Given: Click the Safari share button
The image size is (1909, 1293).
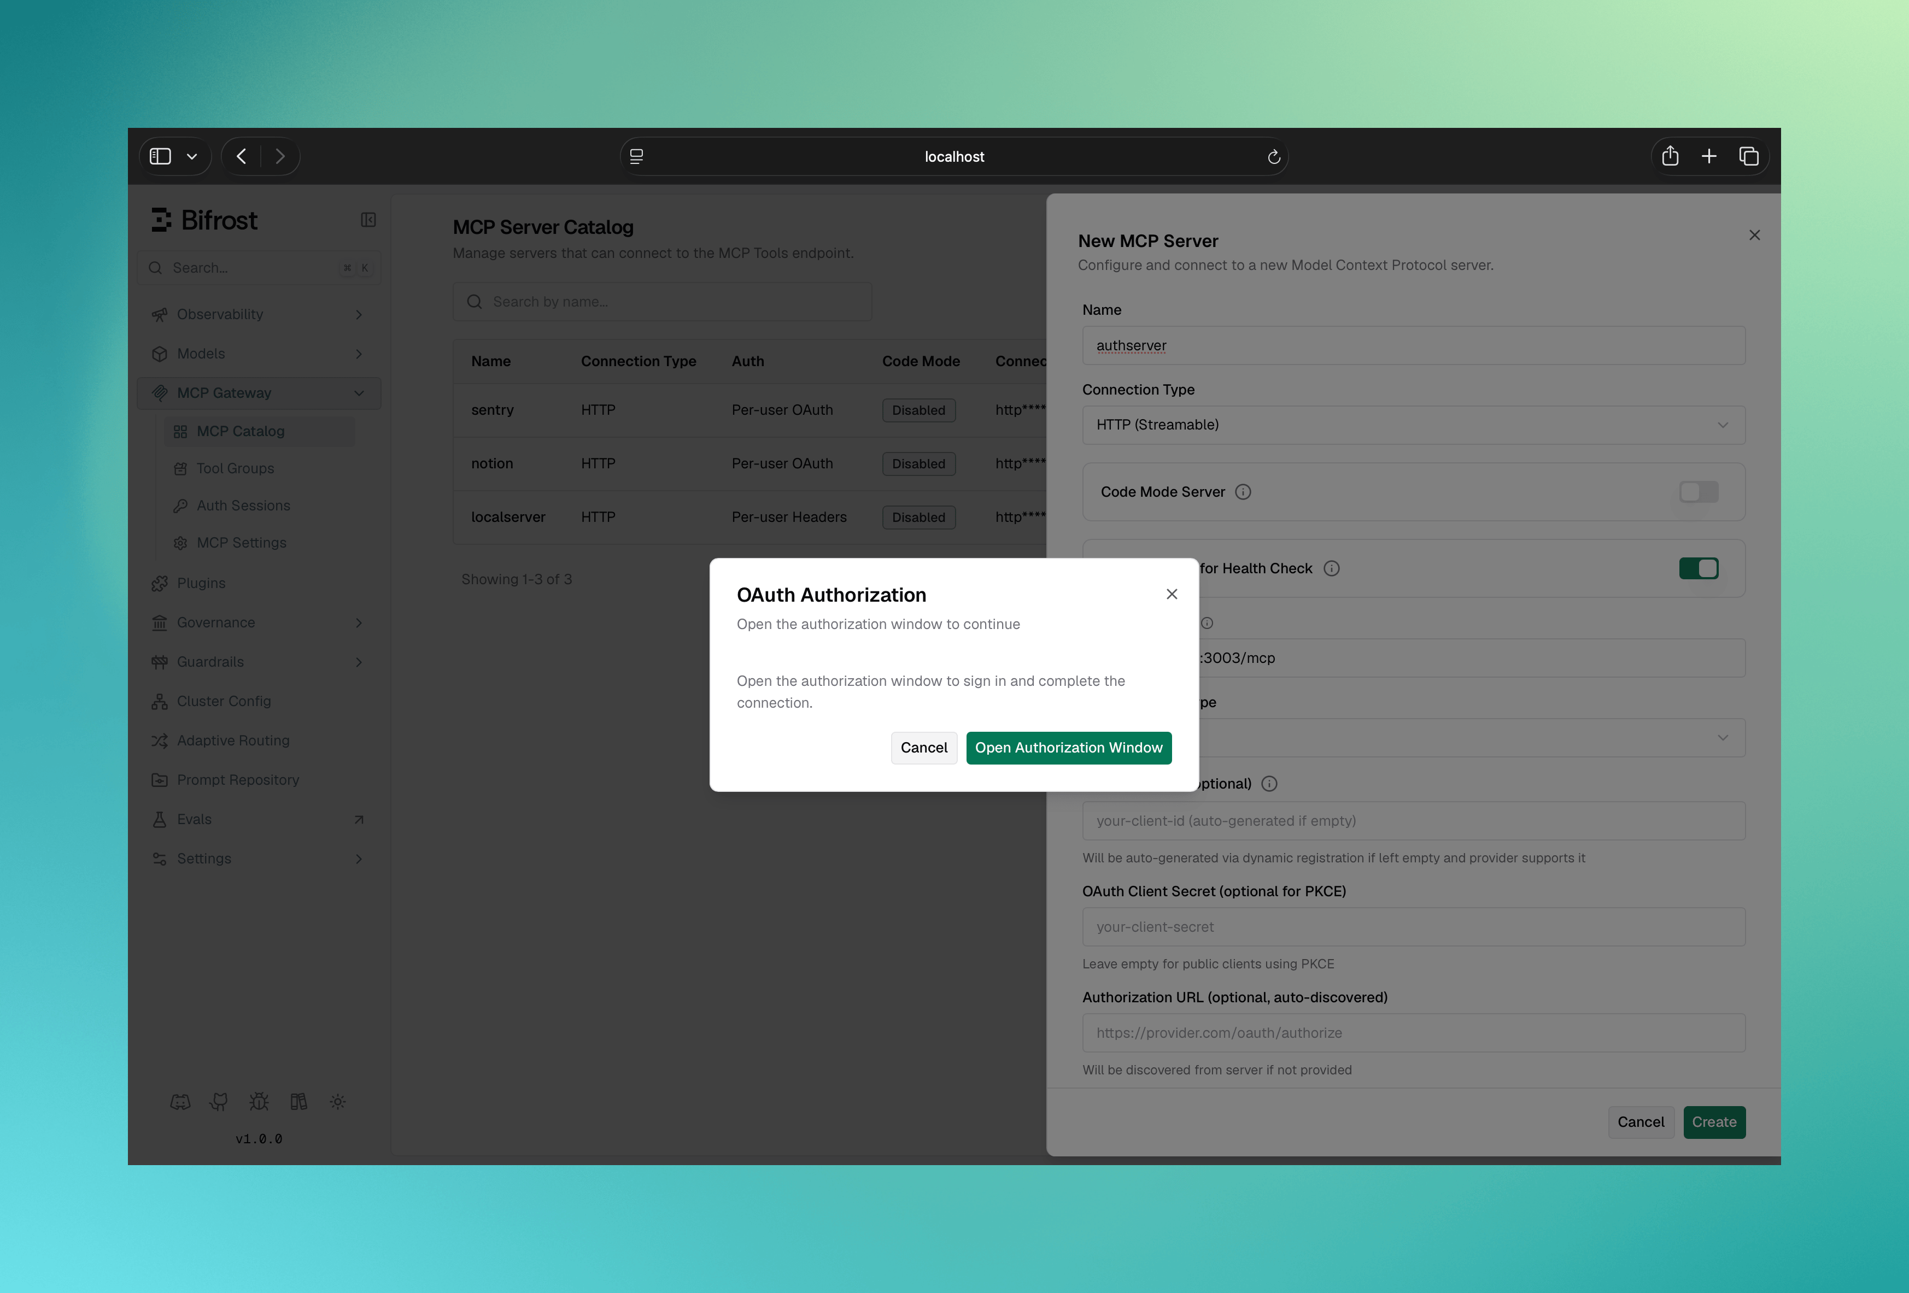Looking at the screenshot, I should click(x=1670, y=156).
